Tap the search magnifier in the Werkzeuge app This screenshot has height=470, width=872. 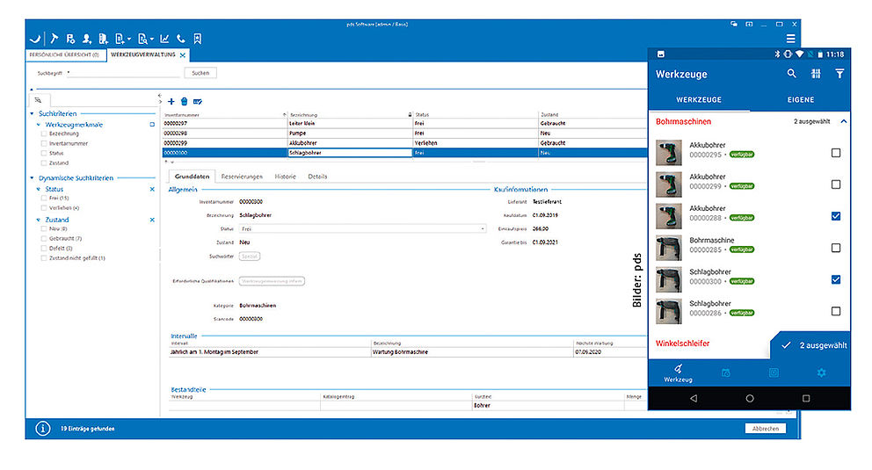pos(792,75)
